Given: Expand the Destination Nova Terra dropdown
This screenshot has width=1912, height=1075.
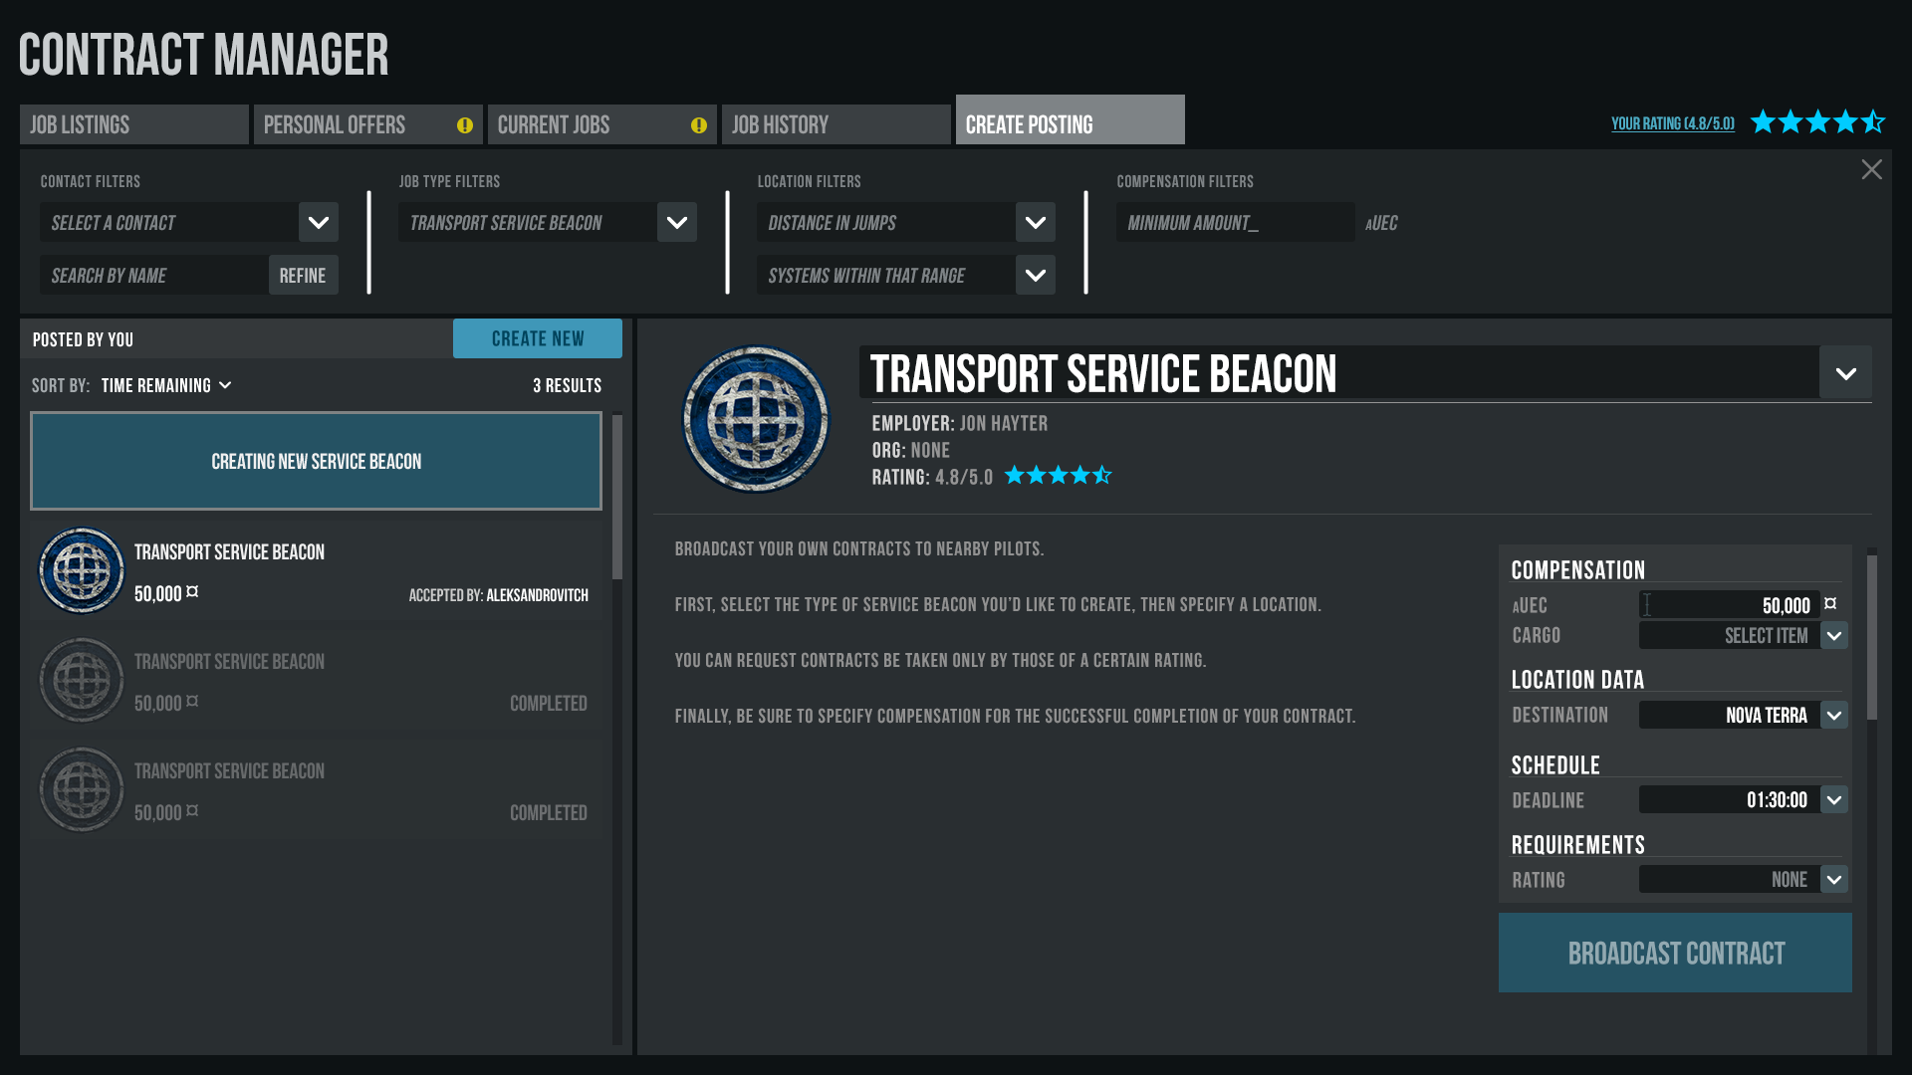Looking at the screenshot, I should 1833,716.
